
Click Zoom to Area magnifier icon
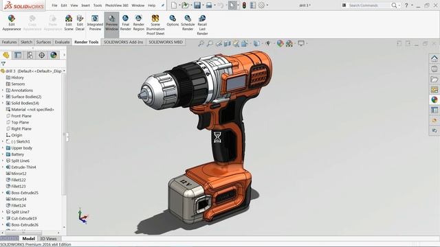[210, 43]
